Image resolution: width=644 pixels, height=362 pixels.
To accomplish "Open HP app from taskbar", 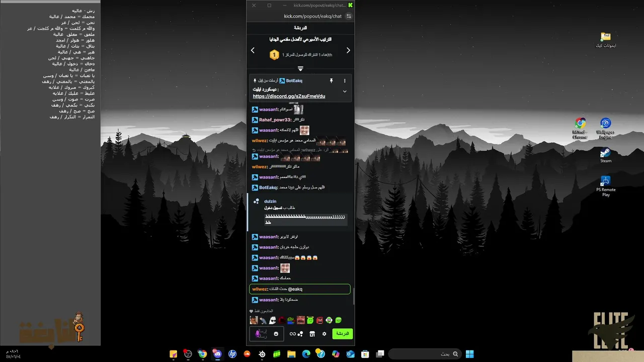I will coord(232,354).
